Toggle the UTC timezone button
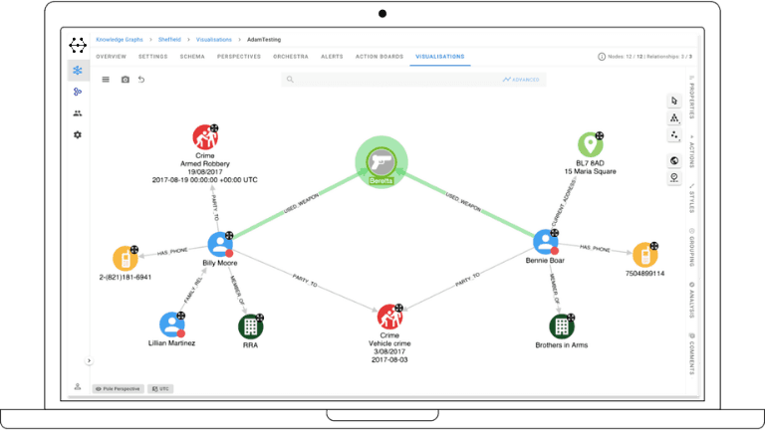The image size is (765, 430). coord(160,388)
